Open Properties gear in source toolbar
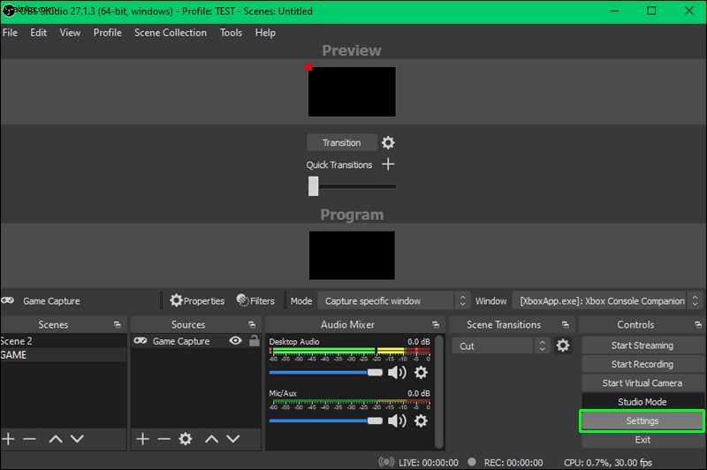The height and width of the screenshot is (470, 707). pyautogui.click(x=197, y=300)
